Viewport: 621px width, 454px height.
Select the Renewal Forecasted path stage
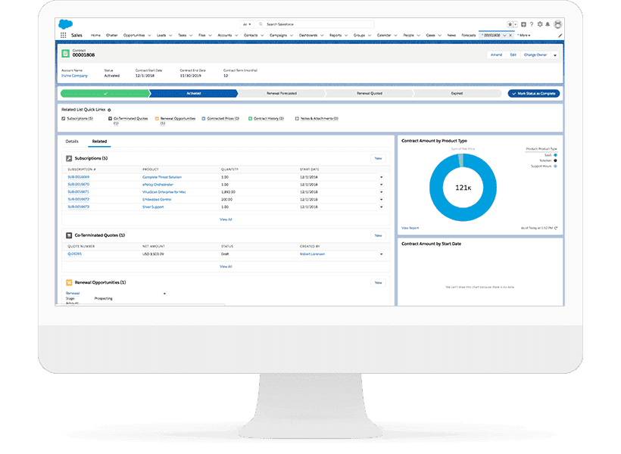[281, 92]
